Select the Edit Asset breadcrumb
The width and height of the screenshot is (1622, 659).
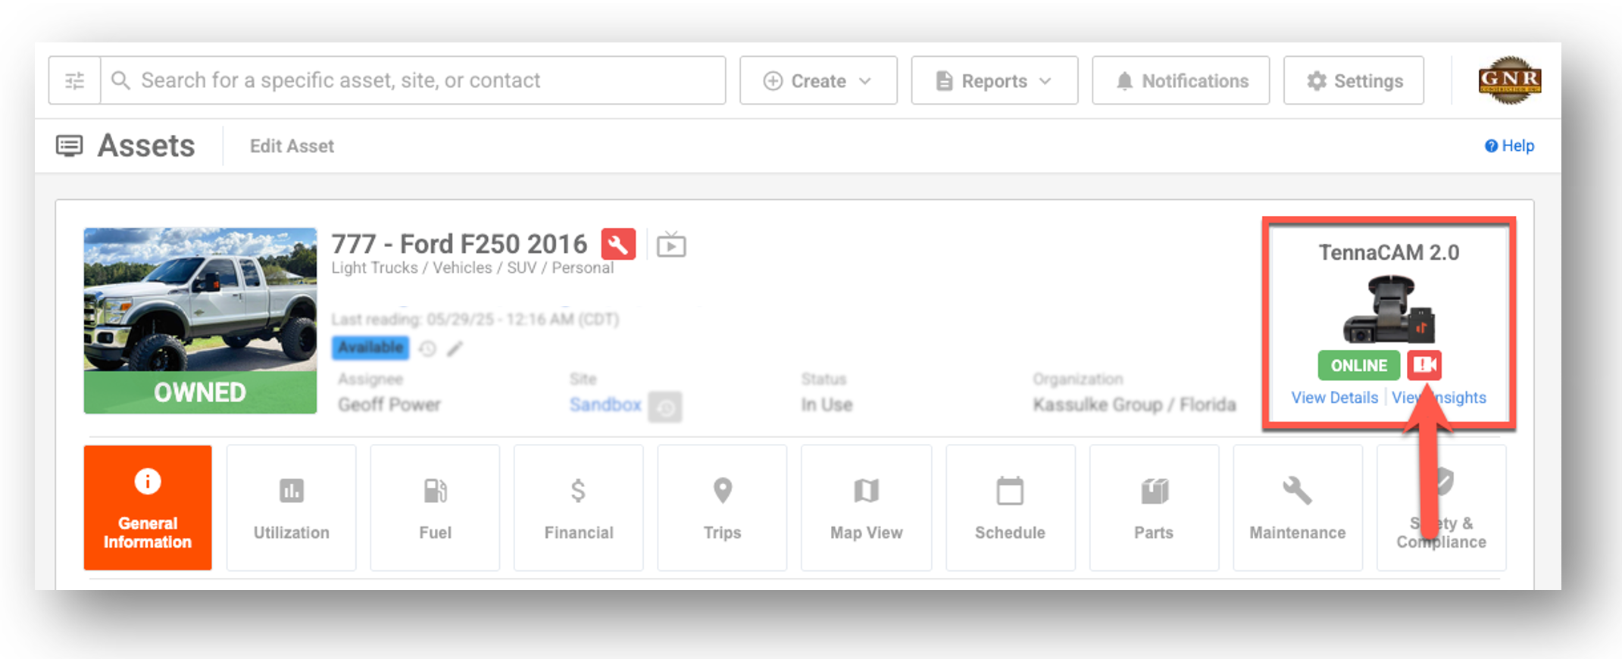coord(292,146)
